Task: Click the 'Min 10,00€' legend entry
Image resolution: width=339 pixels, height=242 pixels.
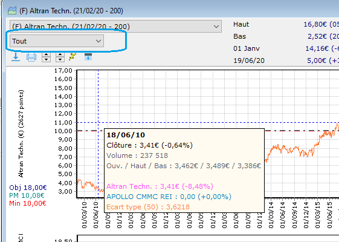Action: click(28, 203)
